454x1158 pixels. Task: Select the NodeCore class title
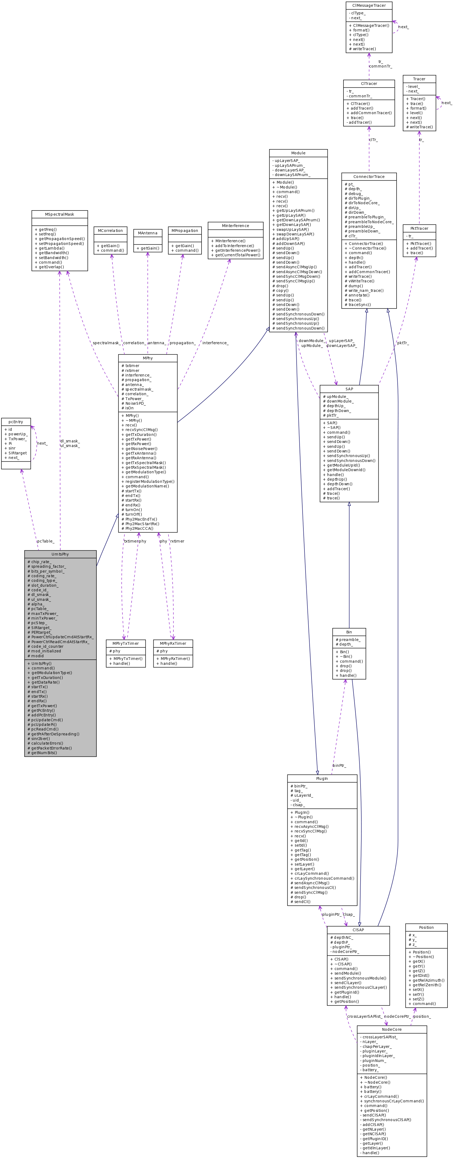tap(392, 1029)
